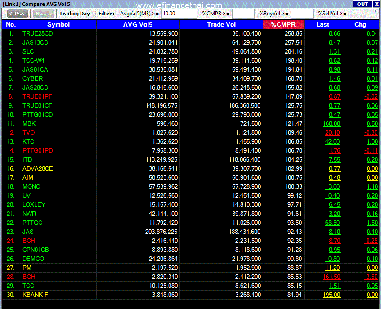
Task: Select the TCC symbol in row 29
Action: pyautogui.click(x=28, y=286)
